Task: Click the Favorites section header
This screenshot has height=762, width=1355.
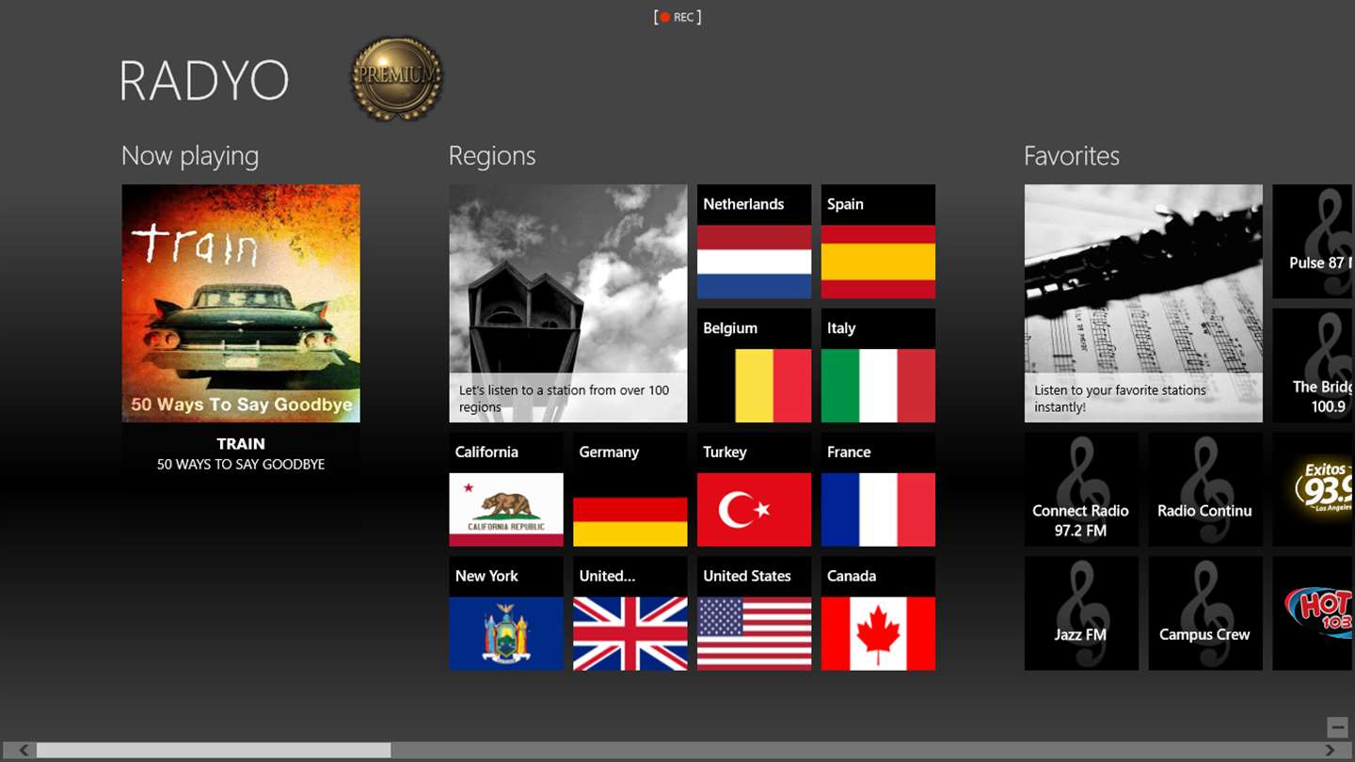Action: pos(1072,156)
